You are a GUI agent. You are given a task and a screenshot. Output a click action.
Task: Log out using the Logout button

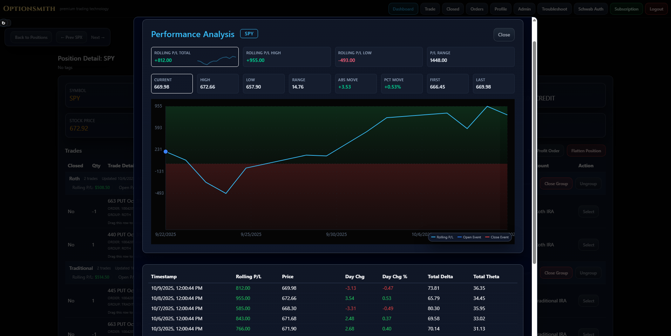(x=656, y=9)
